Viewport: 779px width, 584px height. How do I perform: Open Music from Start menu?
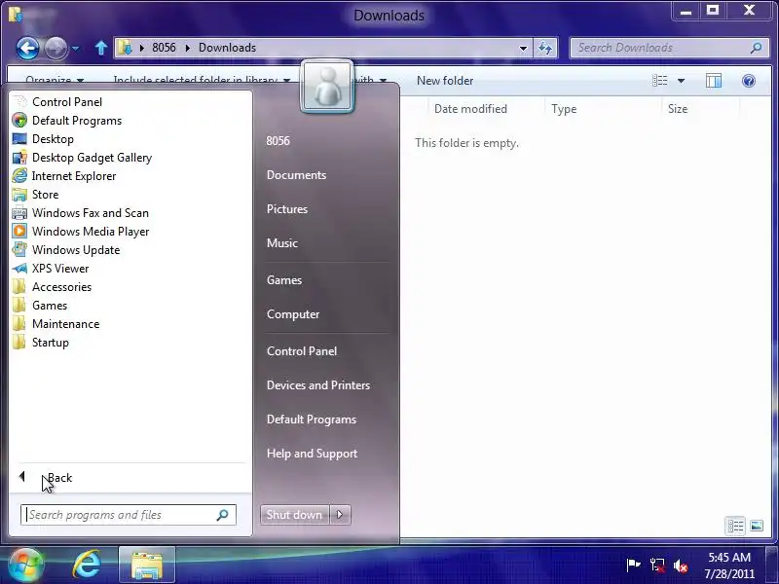281,243
